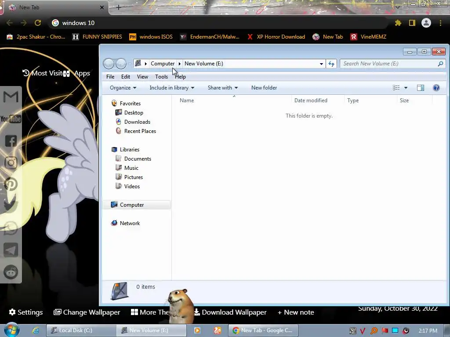Expand the Include in library dropdown

tap(172, 88)
